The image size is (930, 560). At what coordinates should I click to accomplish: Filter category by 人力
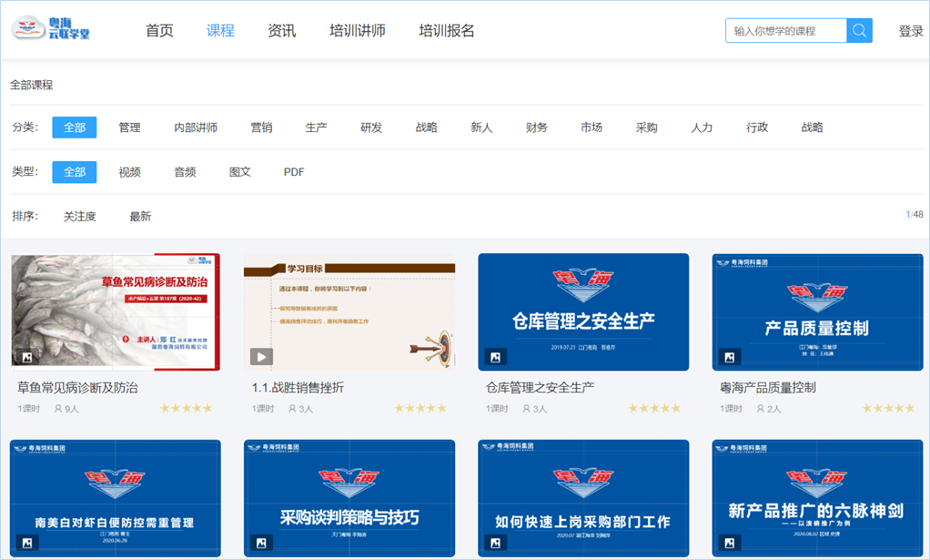(702, 127)
